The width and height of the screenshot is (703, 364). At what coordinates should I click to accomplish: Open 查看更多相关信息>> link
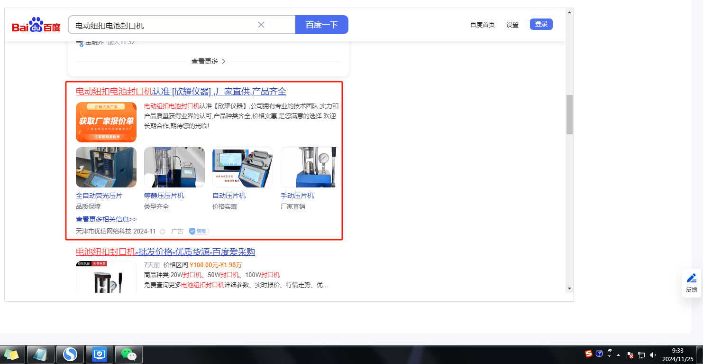[106, 219]
